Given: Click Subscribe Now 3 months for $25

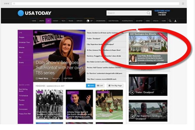Looking at the screenshot, I should 162,13.
